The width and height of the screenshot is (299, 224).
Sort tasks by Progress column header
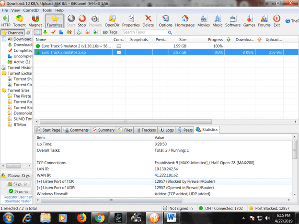pyautogui.click(x=206, y=40)
